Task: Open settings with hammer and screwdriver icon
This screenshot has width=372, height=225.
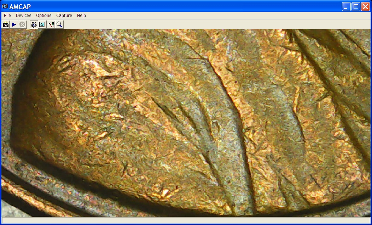Action: 51,24
